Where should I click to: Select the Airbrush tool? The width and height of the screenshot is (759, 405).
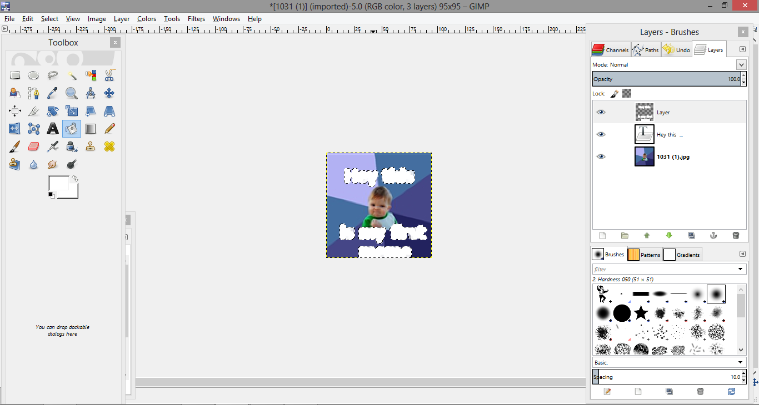53,146
